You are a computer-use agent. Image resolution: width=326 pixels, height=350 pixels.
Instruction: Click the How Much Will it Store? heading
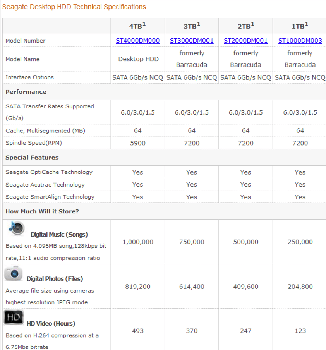click(42, 211)
